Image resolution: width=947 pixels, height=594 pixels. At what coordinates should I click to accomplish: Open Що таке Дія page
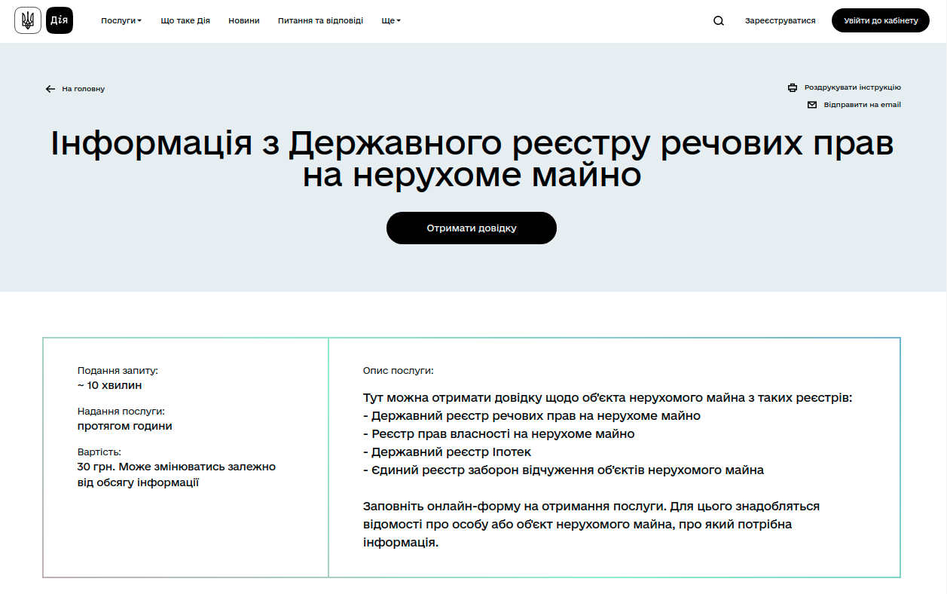click(185, 21)
